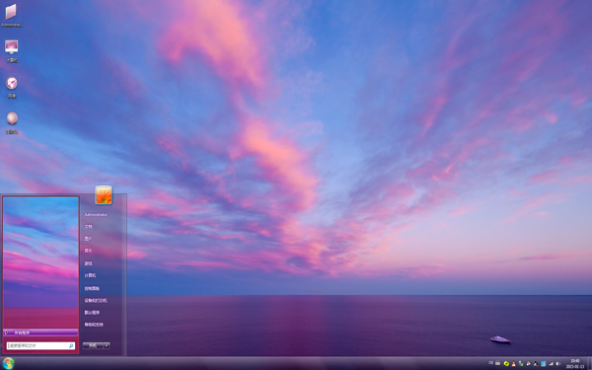This screenshot has width=592, height=370.
Task: Open 音乐 (Music) in the Start menu
Action: (x=88, y=251)
